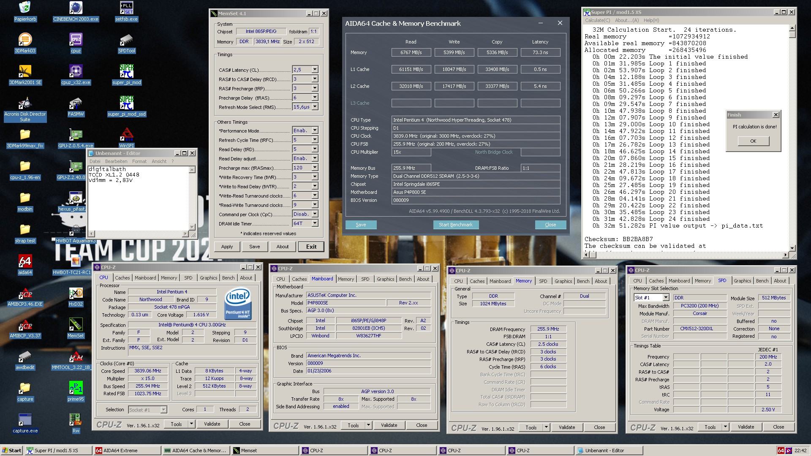This screenshot has height=456, width=811.
Task: Click AIDA64 system tray icon
Action: tap(781, 451)
